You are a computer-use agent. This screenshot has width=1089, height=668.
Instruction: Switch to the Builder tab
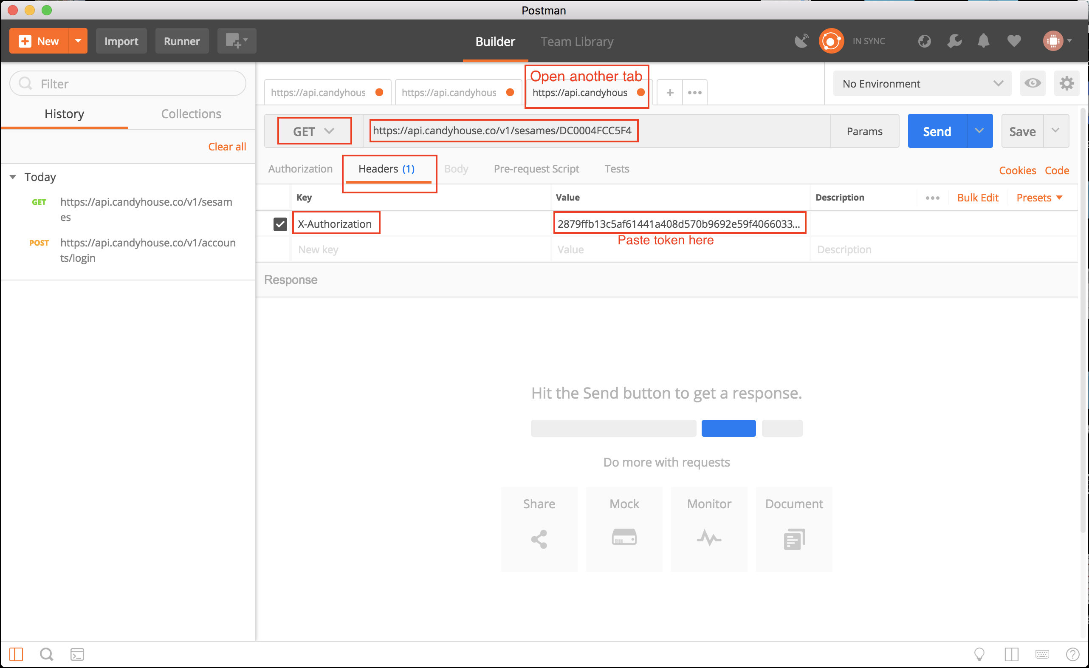495,42
